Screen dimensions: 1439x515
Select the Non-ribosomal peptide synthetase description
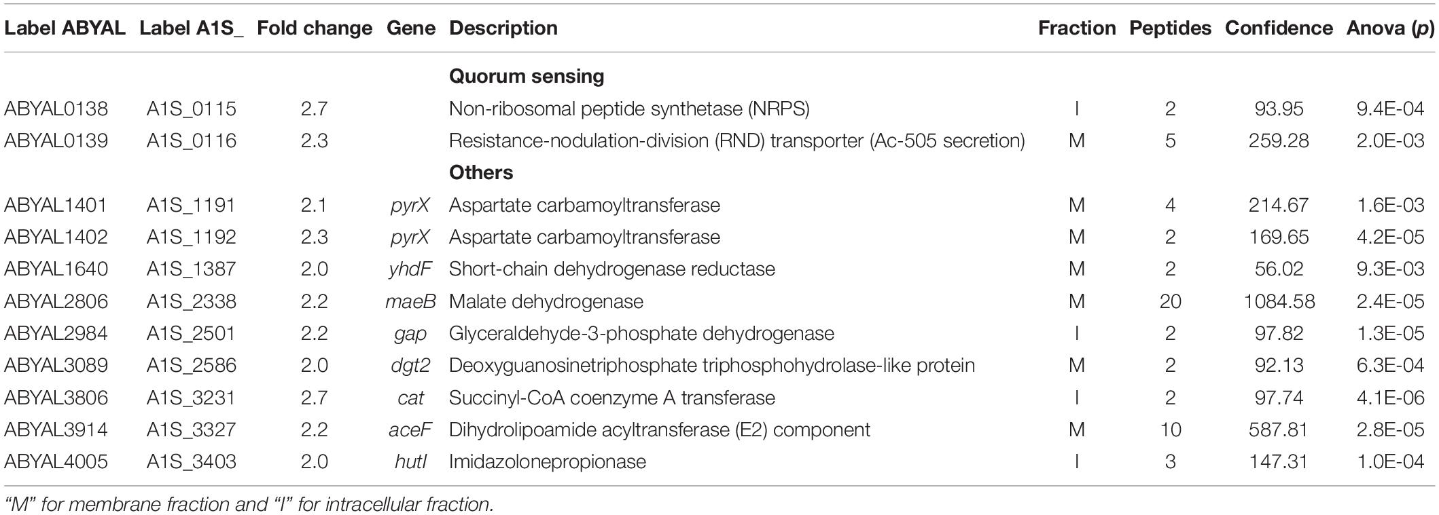[x=629, y=109]
